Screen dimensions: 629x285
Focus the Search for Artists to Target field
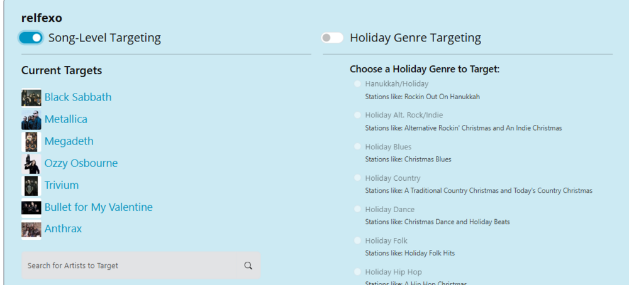141,266
